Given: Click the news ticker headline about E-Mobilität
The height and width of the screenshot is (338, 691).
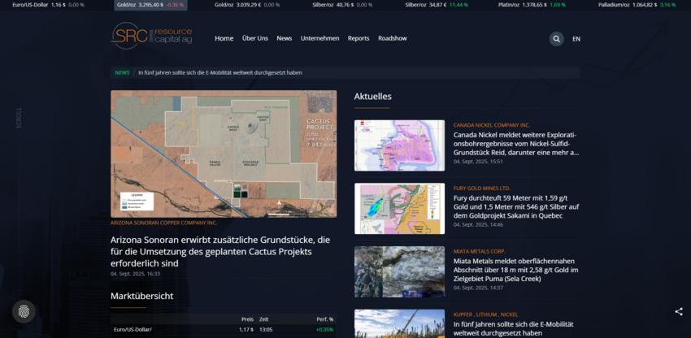Looking at the screenshot, I should [x=220, y=72].
